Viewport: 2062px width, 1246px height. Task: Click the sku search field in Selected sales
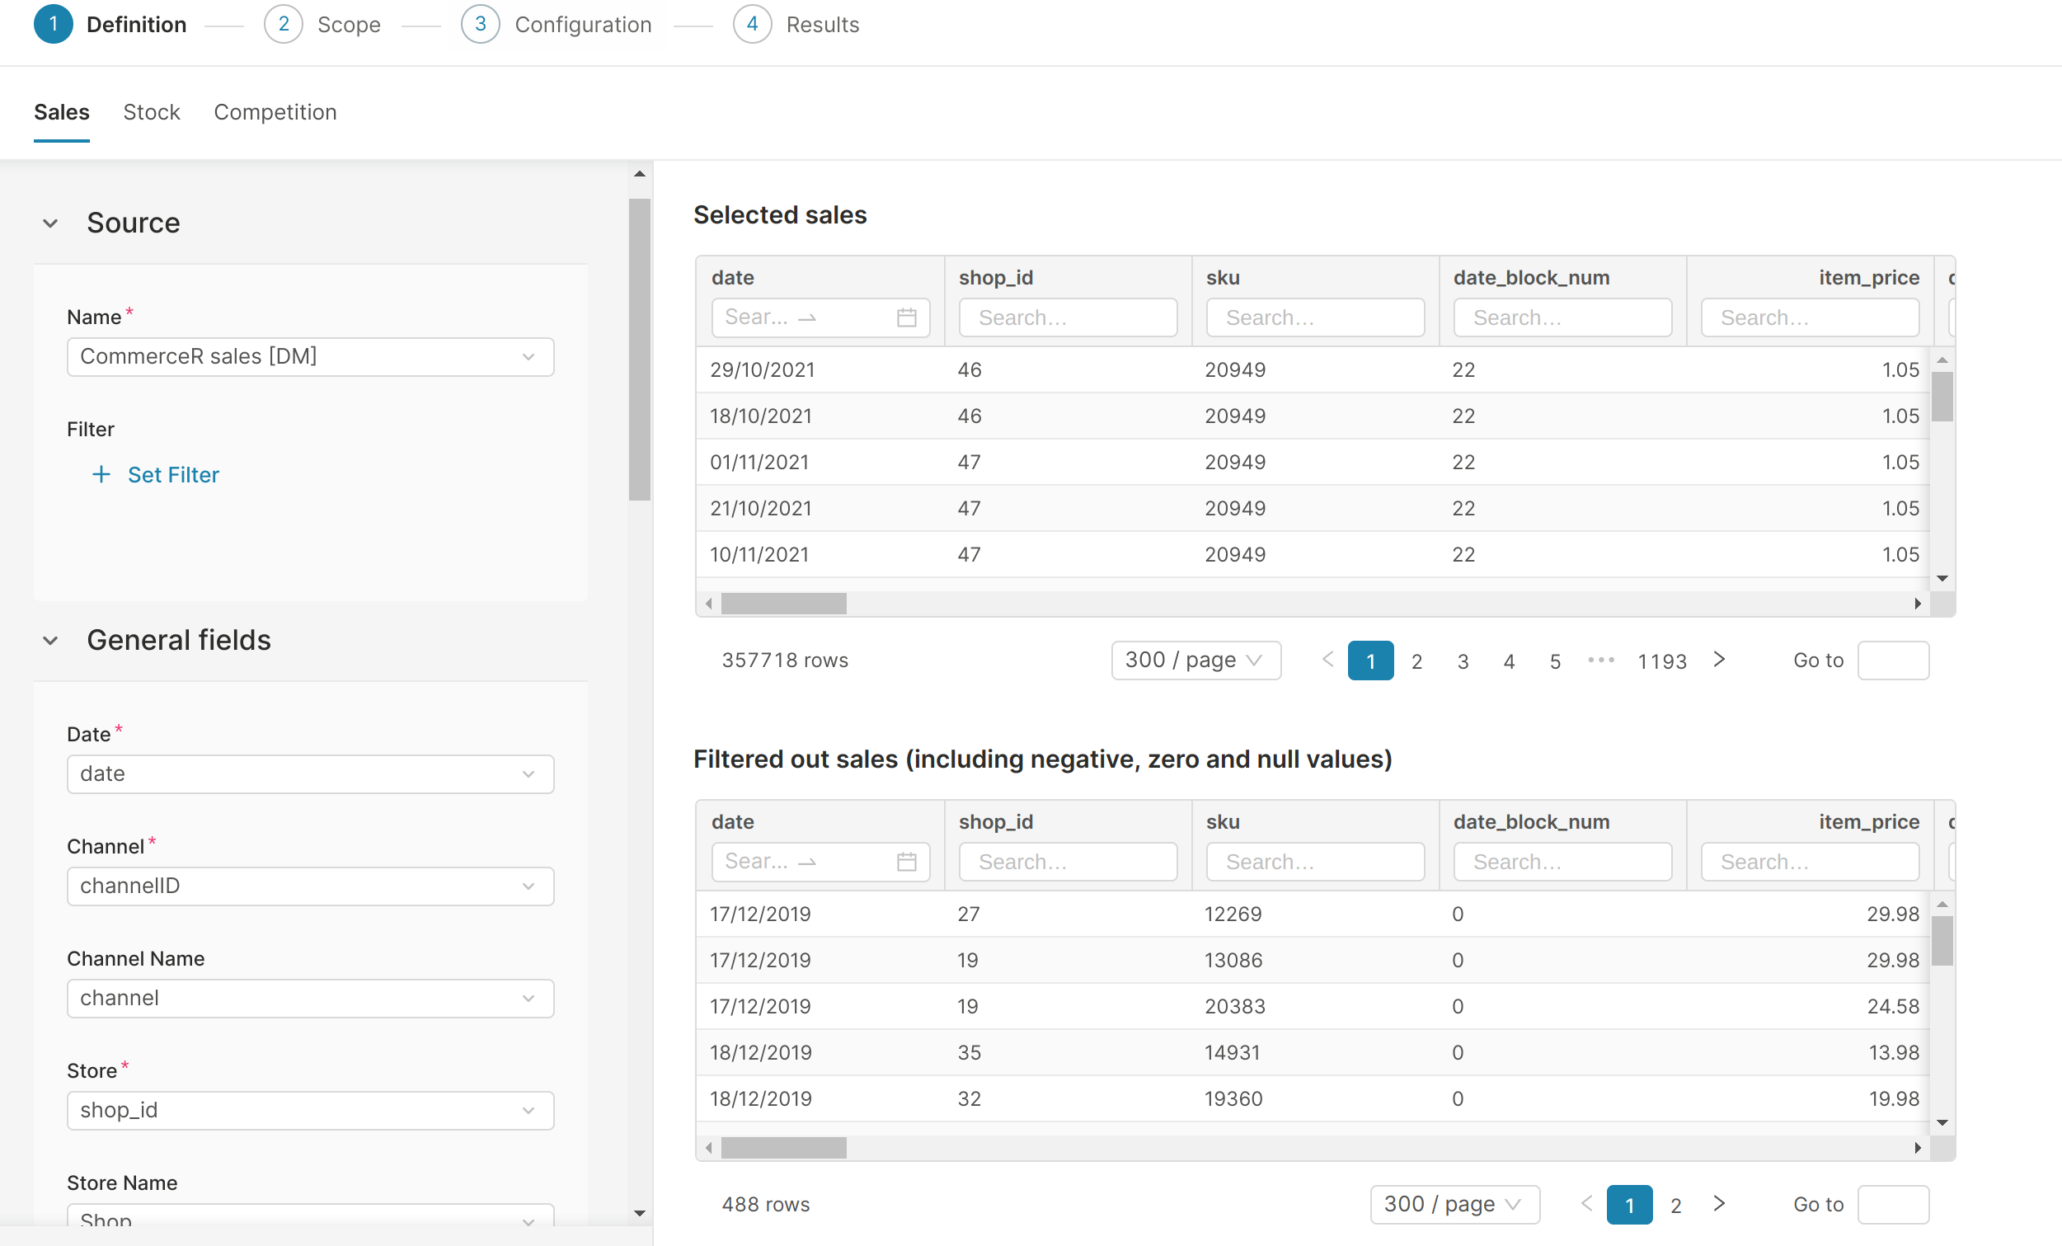[1315, 318]
